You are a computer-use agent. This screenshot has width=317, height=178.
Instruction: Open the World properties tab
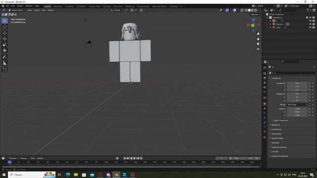click(x=264, y=92)
